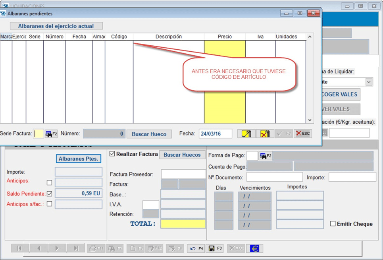The image size is (383, 260).
Task: Click the F2 search icon beside Serie Factura
Action: 51,134
